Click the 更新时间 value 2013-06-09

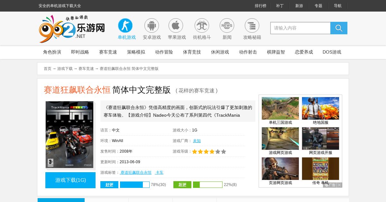click(x=130, y=162)
